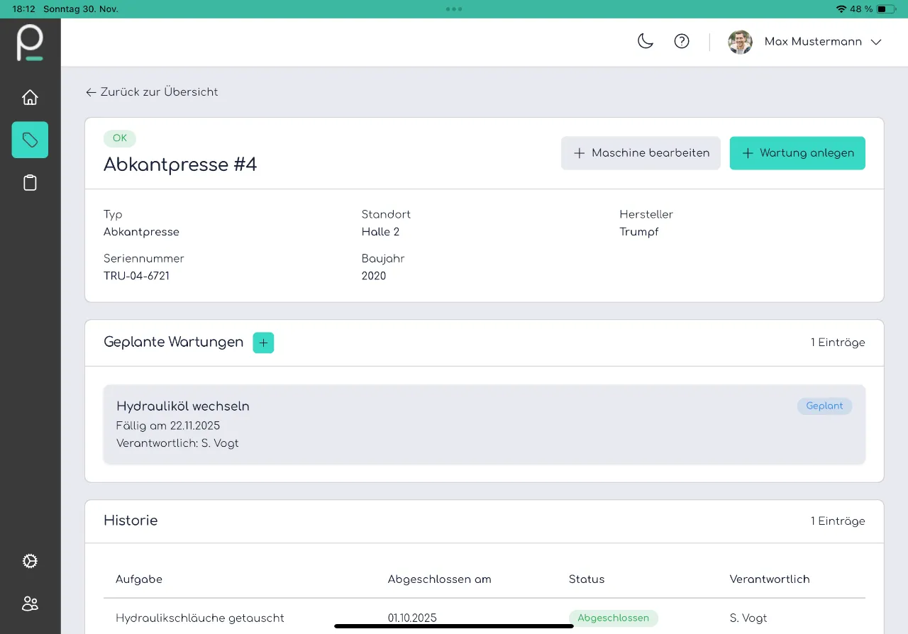Go back via Zurück zur Übersicht
908x634 pixels.
tap(152, 92)
